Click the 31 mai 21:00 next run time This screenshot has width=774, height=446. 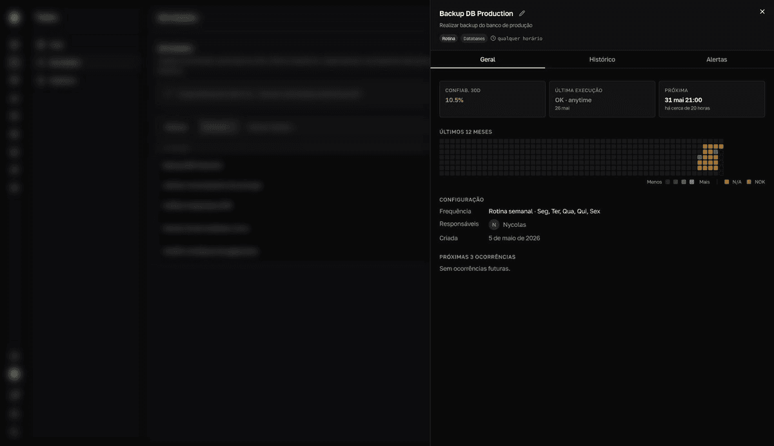point(683,100)
